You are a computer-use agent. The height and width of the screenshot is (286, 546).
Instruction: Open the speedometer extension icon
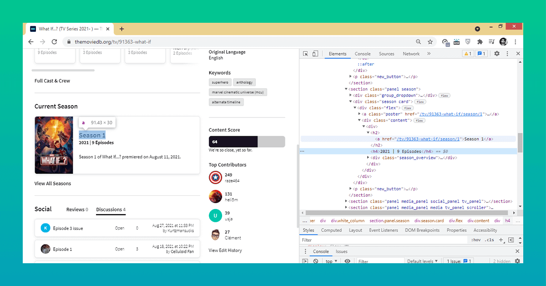click(445, 41)
